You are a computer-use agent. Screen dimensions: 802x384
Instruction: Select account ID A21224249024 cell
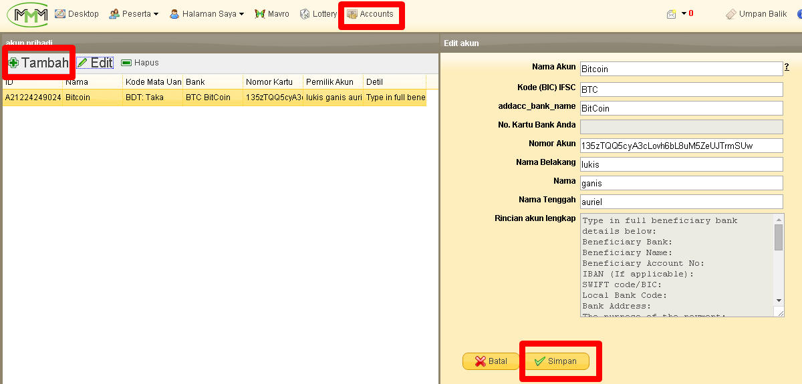point(33,98)
